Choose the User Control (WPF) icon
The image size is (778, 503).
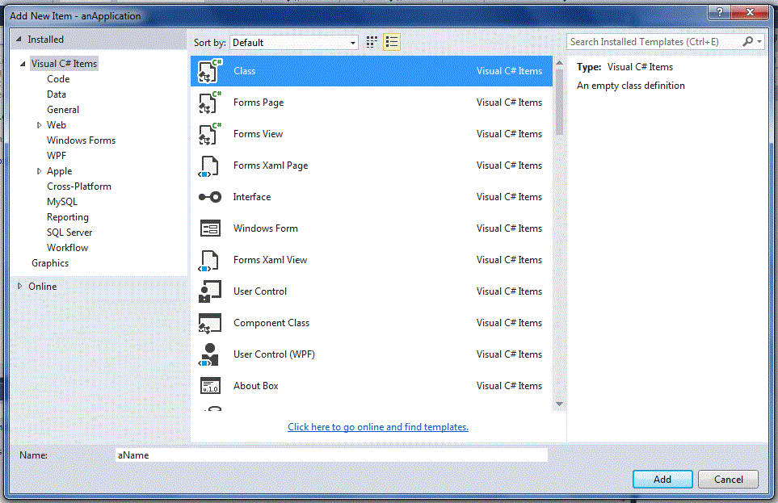(210, 354)
